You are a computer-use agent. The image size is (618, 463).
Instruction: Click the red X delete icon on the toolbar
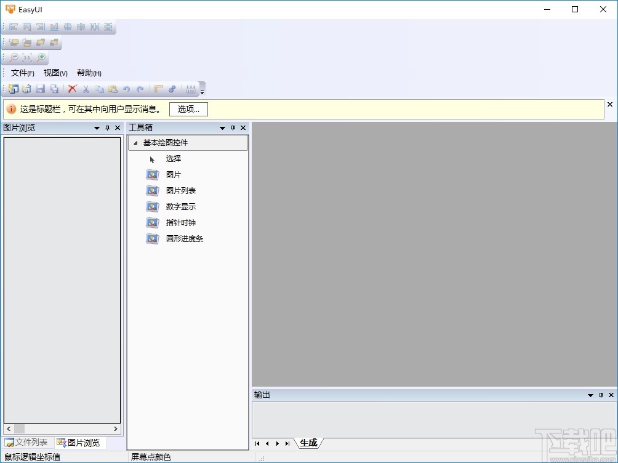coord(72,89)
